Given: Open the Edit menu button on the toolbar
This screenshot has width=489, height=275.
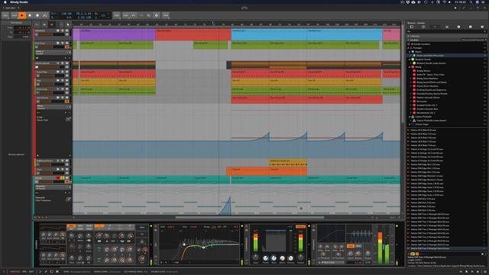Looking at the screenshot, I should 125,15.
